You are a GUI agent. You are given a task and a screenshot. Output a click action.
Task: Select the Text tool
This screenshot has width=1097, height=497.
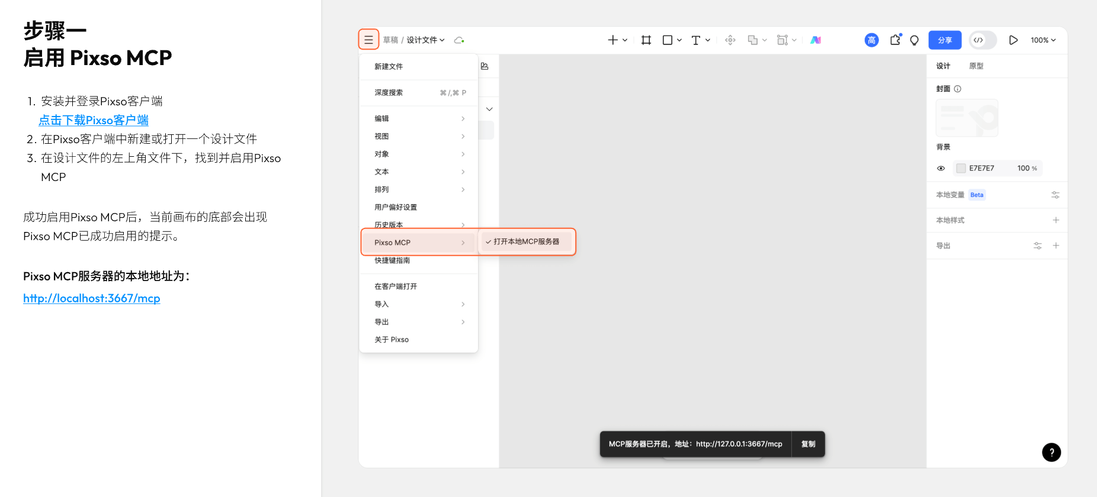coord(696,40)
